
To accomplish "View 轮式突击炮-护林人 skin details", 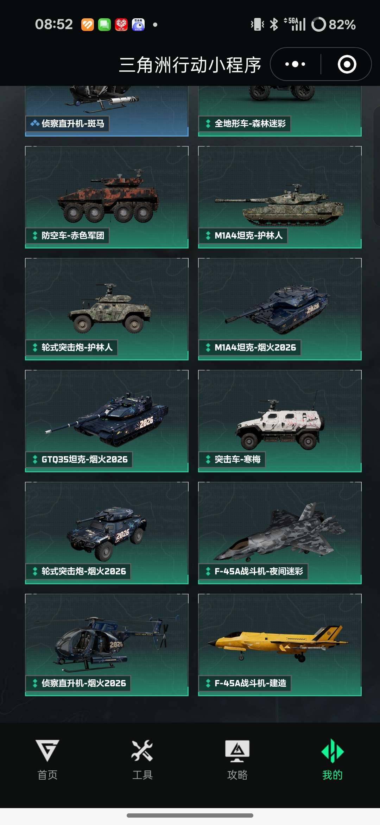I will pyautogui.click(x=107, y=309).
